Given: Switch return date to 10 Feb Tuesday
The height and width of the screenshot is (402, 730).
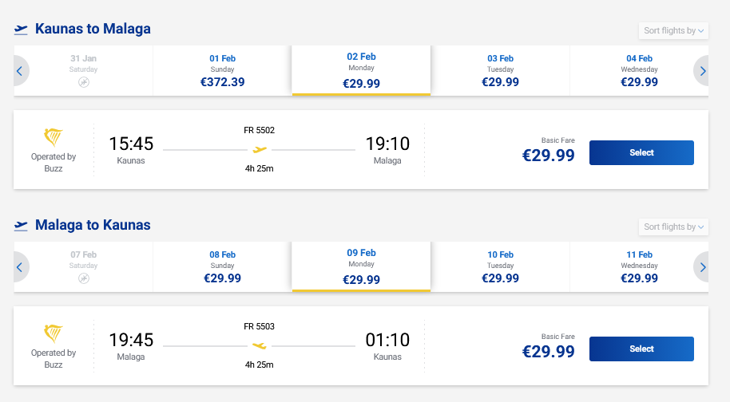Looking at the screenshot, I should click(x=500, y=267).
